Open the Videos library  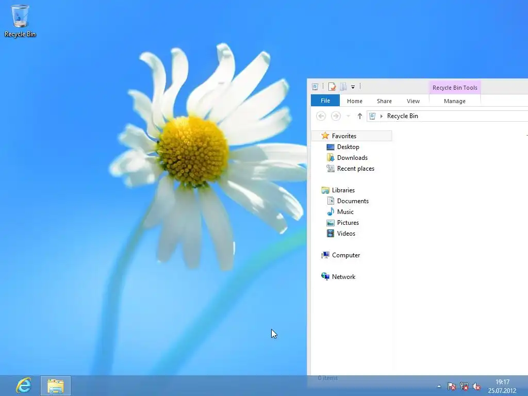coord(346,233)
